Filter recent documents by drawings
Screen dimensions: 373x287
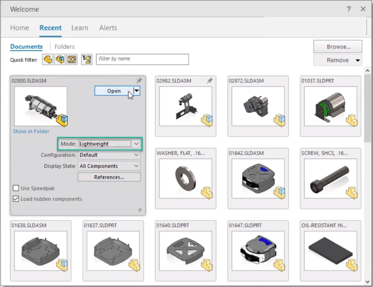[72, 59]
